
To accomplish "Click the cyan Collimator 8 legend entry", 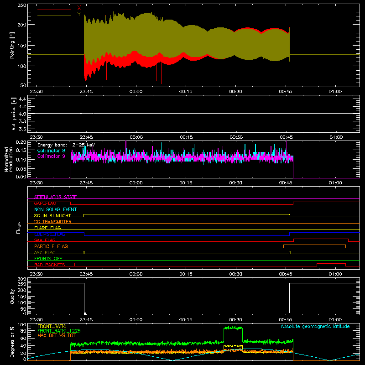I will [51, 151].
